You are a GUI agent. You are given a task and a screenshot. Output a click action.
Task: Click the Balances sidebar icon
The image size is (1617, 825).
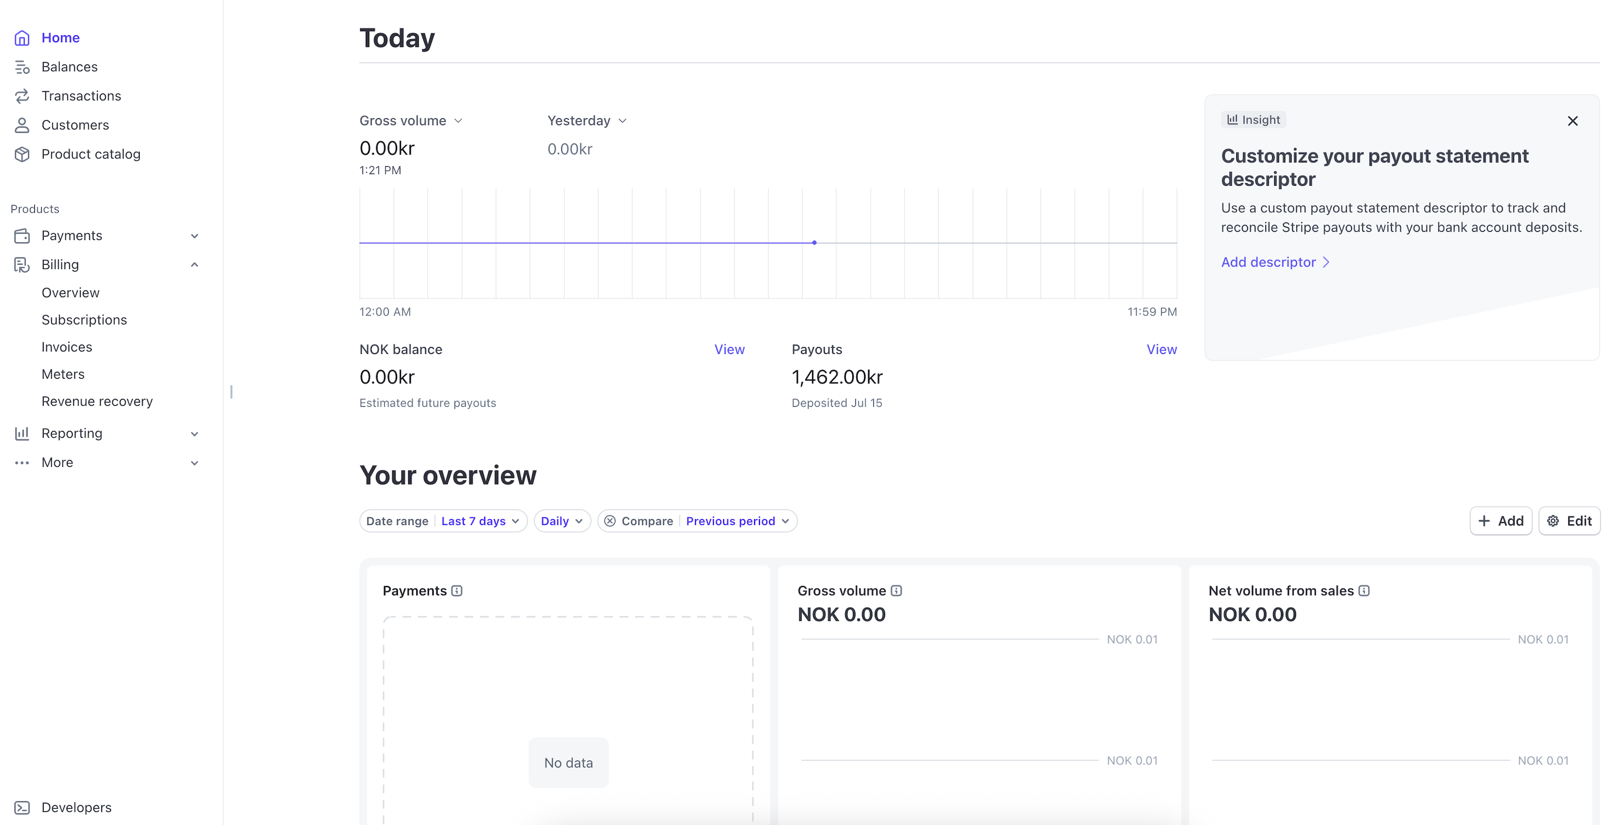point(22,67)
